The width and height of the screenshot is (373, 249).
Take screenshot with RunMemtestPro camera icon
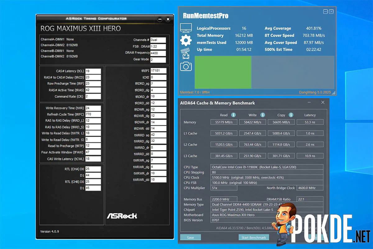[x=186, y=66]
